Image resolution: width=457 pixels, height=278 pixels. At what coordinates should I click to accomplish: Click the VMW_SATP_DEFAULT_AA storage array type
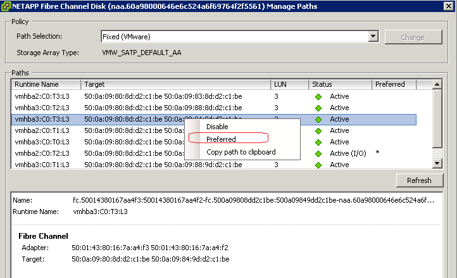pyautogui.click(x=142, y=53)
